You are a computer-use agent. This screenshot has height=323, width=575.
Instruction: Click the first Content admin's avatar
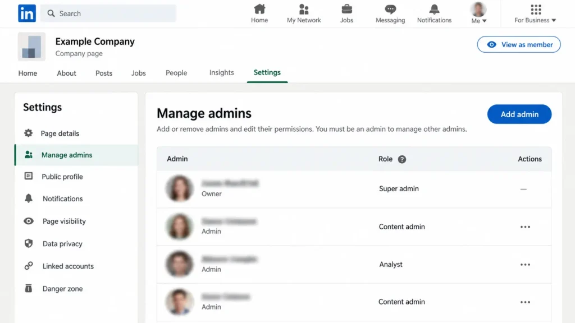[x=179, y=227]
